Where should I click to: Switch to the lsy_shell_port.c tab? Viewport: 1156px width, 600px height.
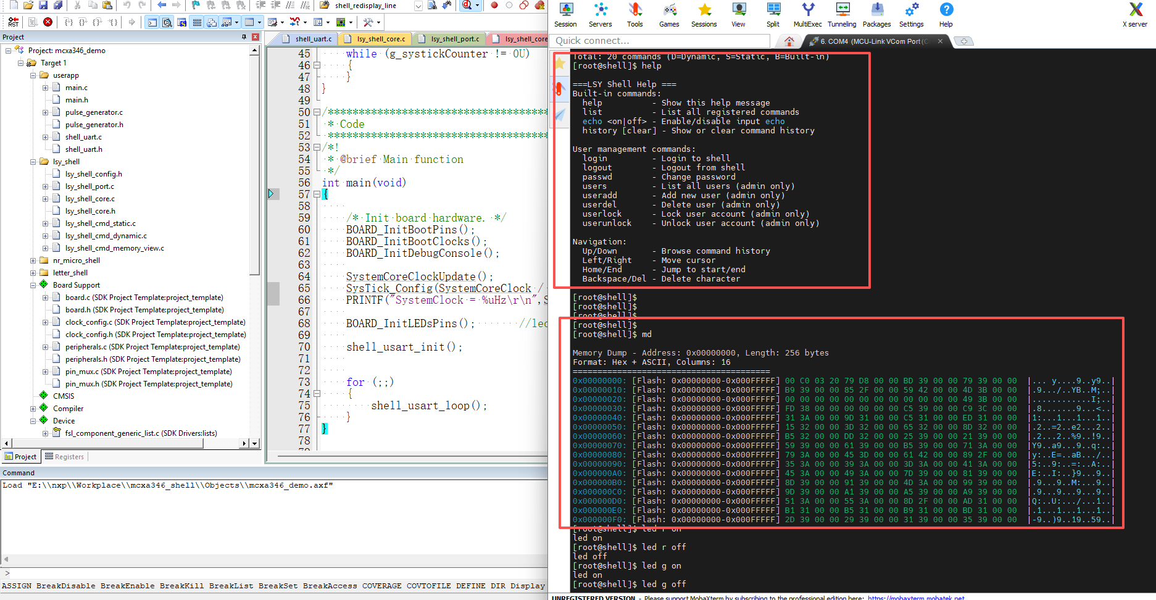coord(454,39)
